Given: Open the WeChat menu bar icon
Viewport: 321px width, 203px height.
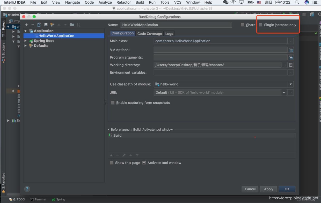Looking at the screenshot, I should [226, 2].
